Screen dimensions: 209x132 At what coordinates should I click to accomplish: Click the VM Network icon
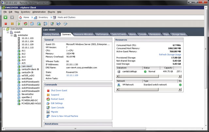119,85
